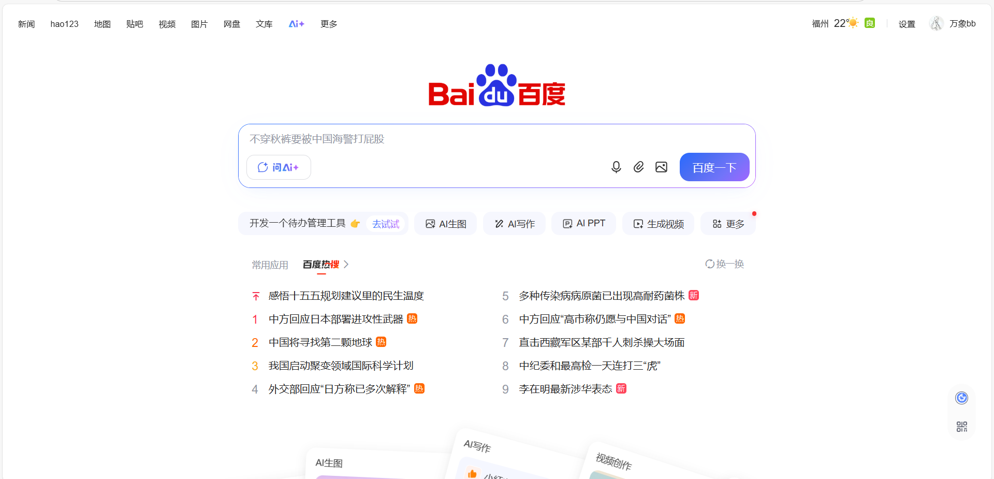The width and height of the screenshot is (994, 479).
Task: Expand 百度热搜 chevron arrow
Action: point(346,264)
